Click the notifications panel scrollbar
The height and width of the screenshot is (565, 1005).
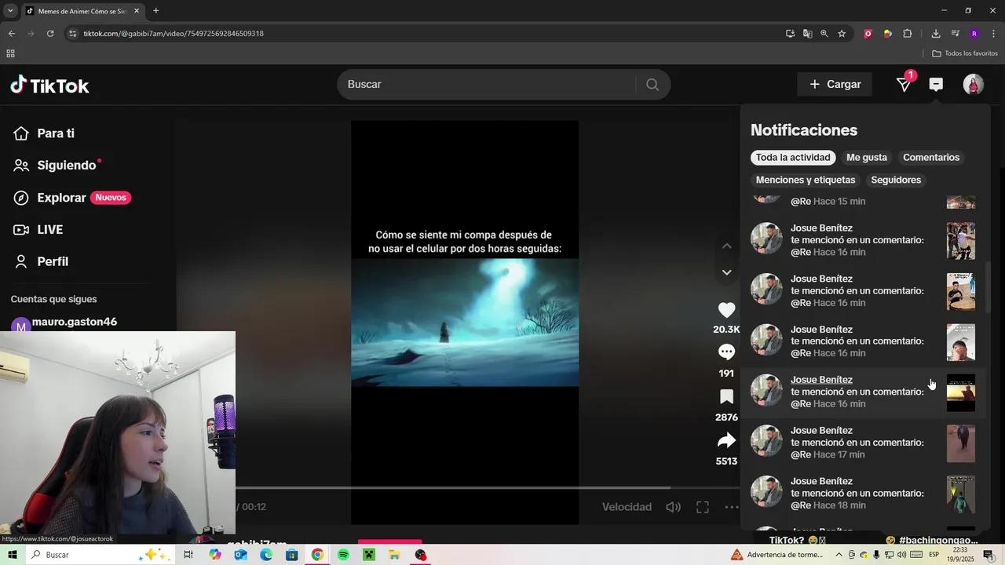click(x=987, y=286)
